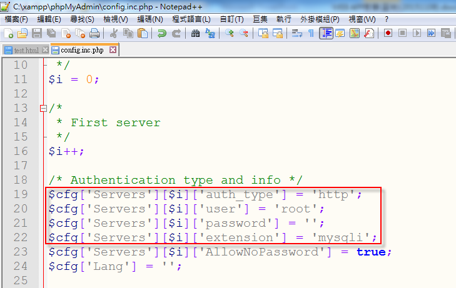This screenshot has width=456, height=288.
Task: Open the 程式語言(L) menu
Action: pos(191,19)
